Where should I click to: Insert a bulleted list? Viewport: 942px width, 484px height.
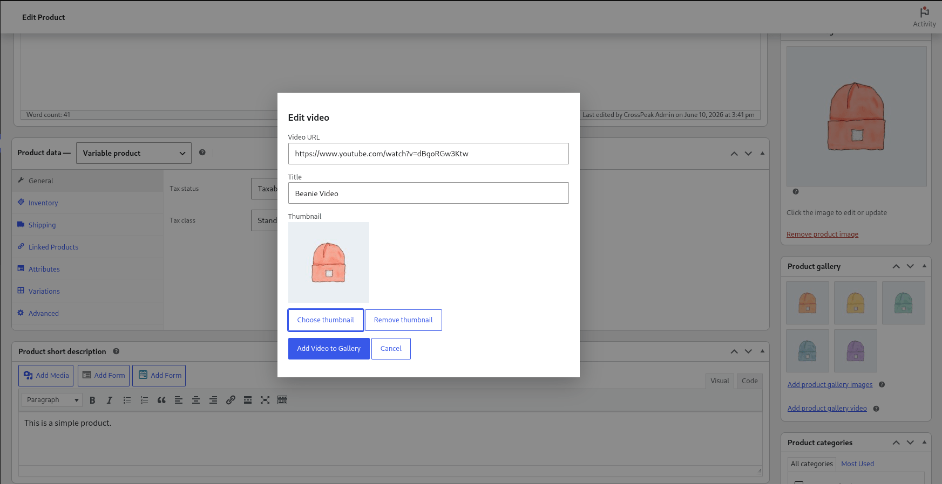point(127,400)
